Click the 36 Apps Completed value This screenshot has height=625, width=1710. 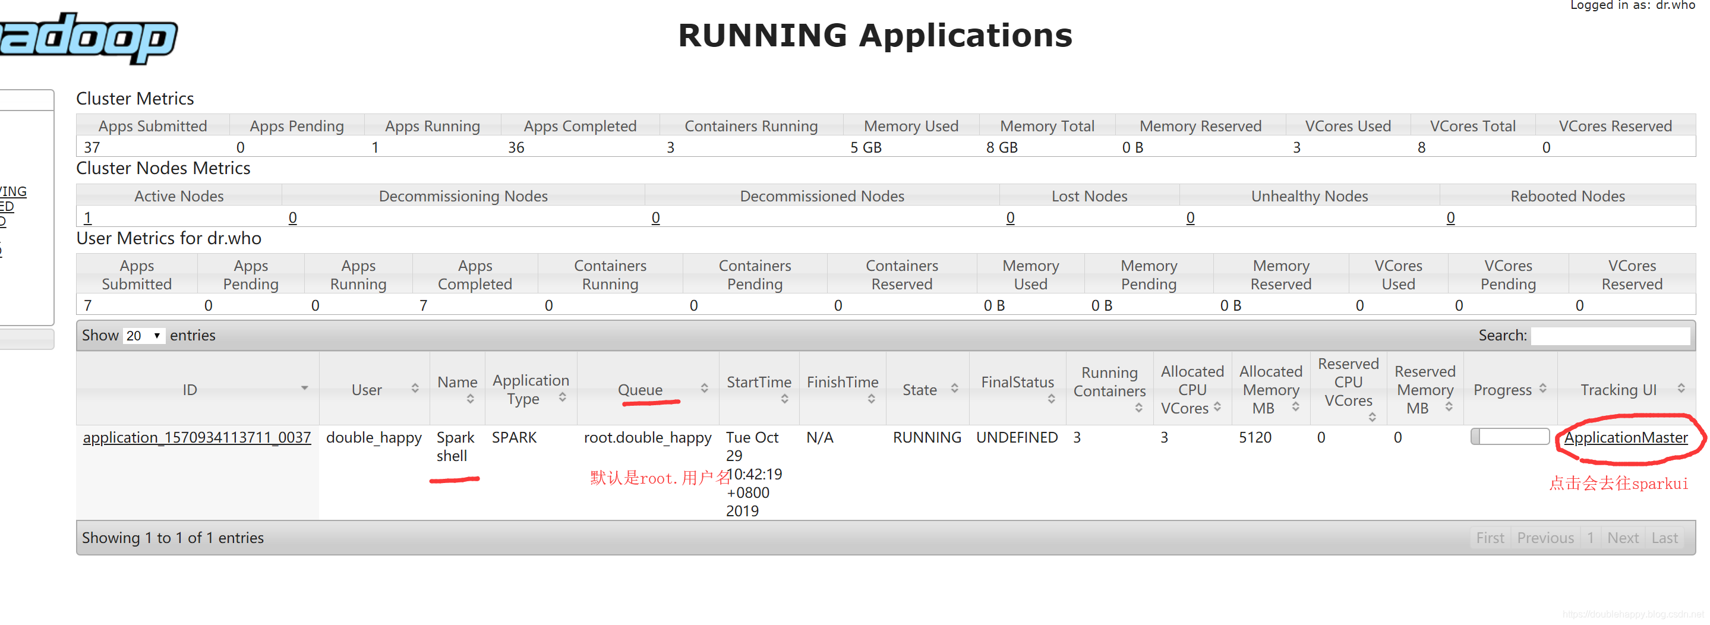coord(516,147)
